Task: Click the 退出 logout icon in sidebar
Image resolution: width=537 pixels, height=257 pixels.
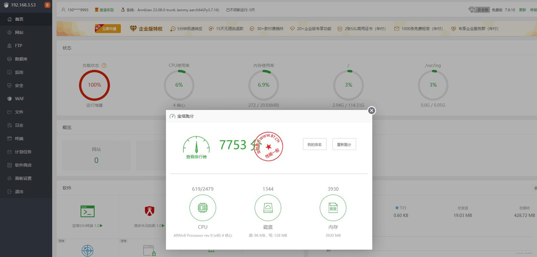Action: pyautogui.click(x=9, y=191)
